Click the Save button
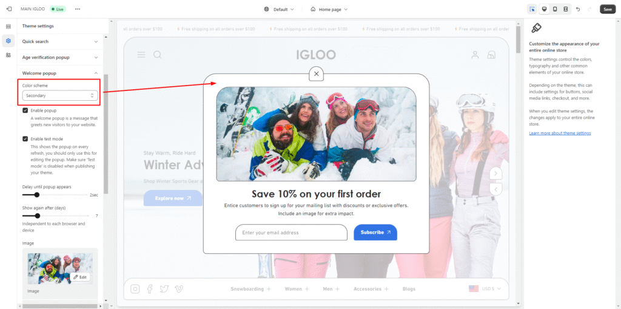Screen dimensions: 621x309 (607, 9)
